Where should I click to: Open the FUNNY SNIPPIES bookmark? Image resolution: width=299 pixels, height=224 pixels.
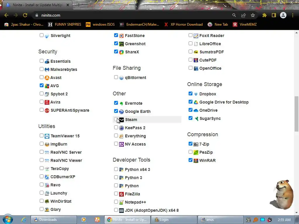point(65,24)
